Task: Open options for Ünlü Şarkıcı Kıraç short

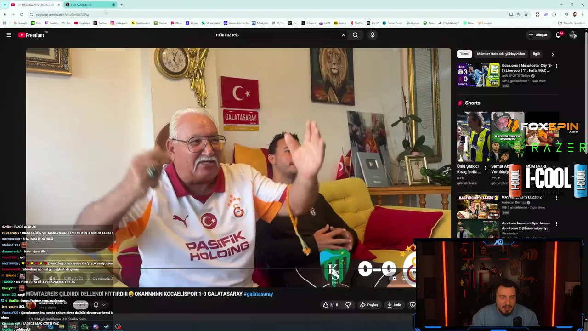Action: pos(486,168)
